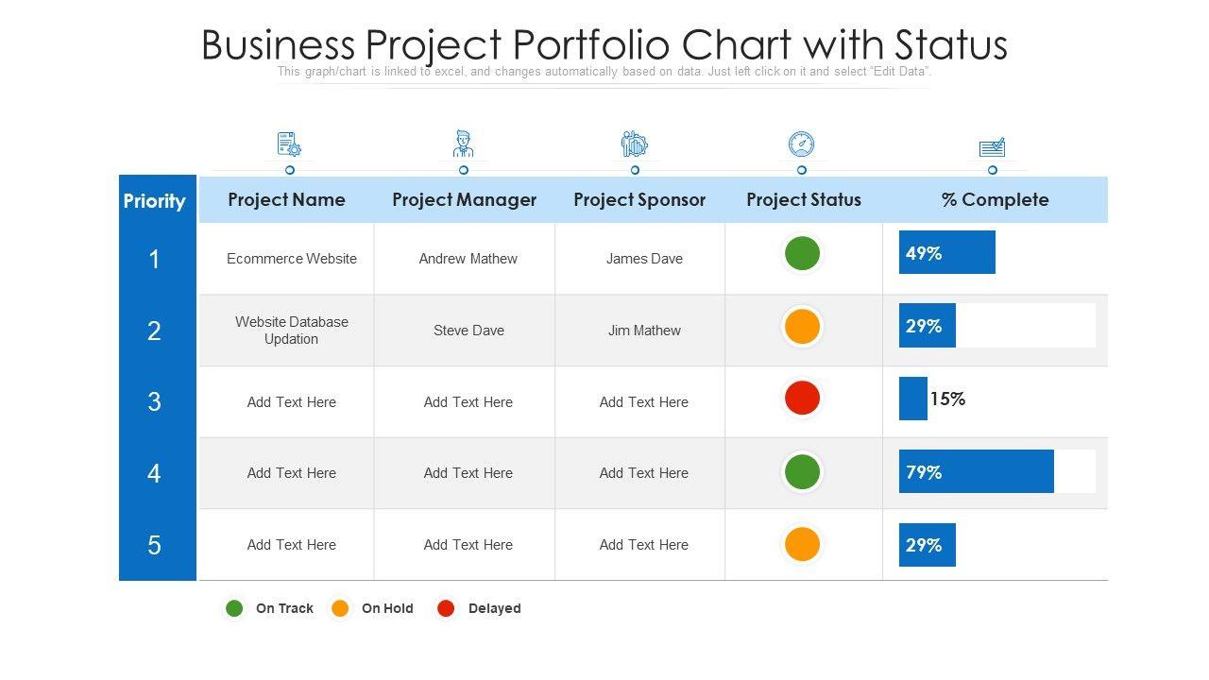Image resolution: width=1209 pixels, height=680 pixels.
Task: Click the Project Status column header
Action: coord(803,199)
